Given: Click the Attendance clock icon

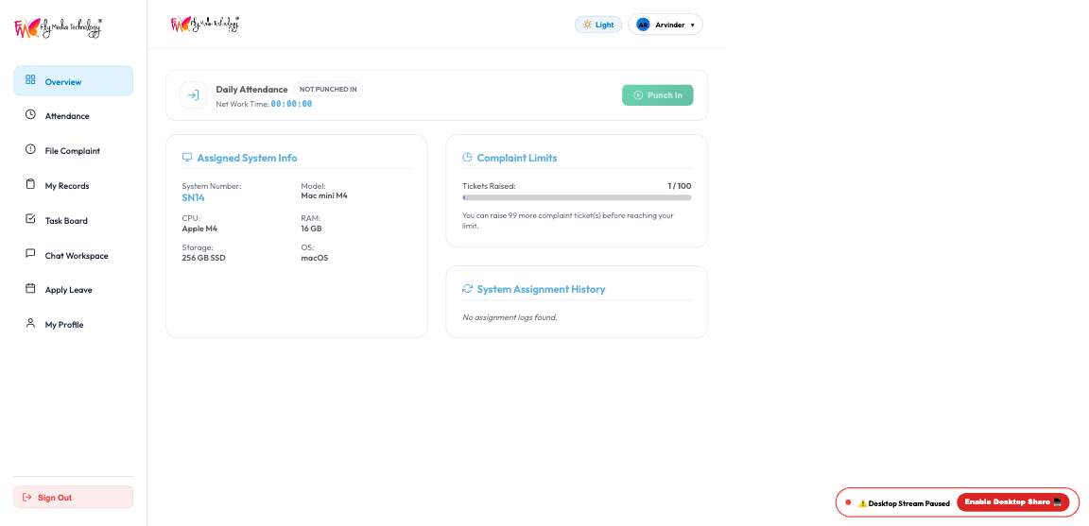Looking at the screenshot, I should click(30, 114).
